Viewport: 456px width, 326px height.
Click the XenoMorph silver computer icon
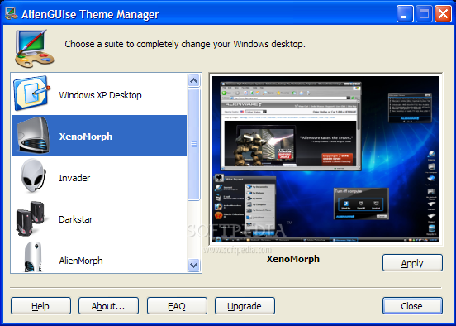[32, 136]
